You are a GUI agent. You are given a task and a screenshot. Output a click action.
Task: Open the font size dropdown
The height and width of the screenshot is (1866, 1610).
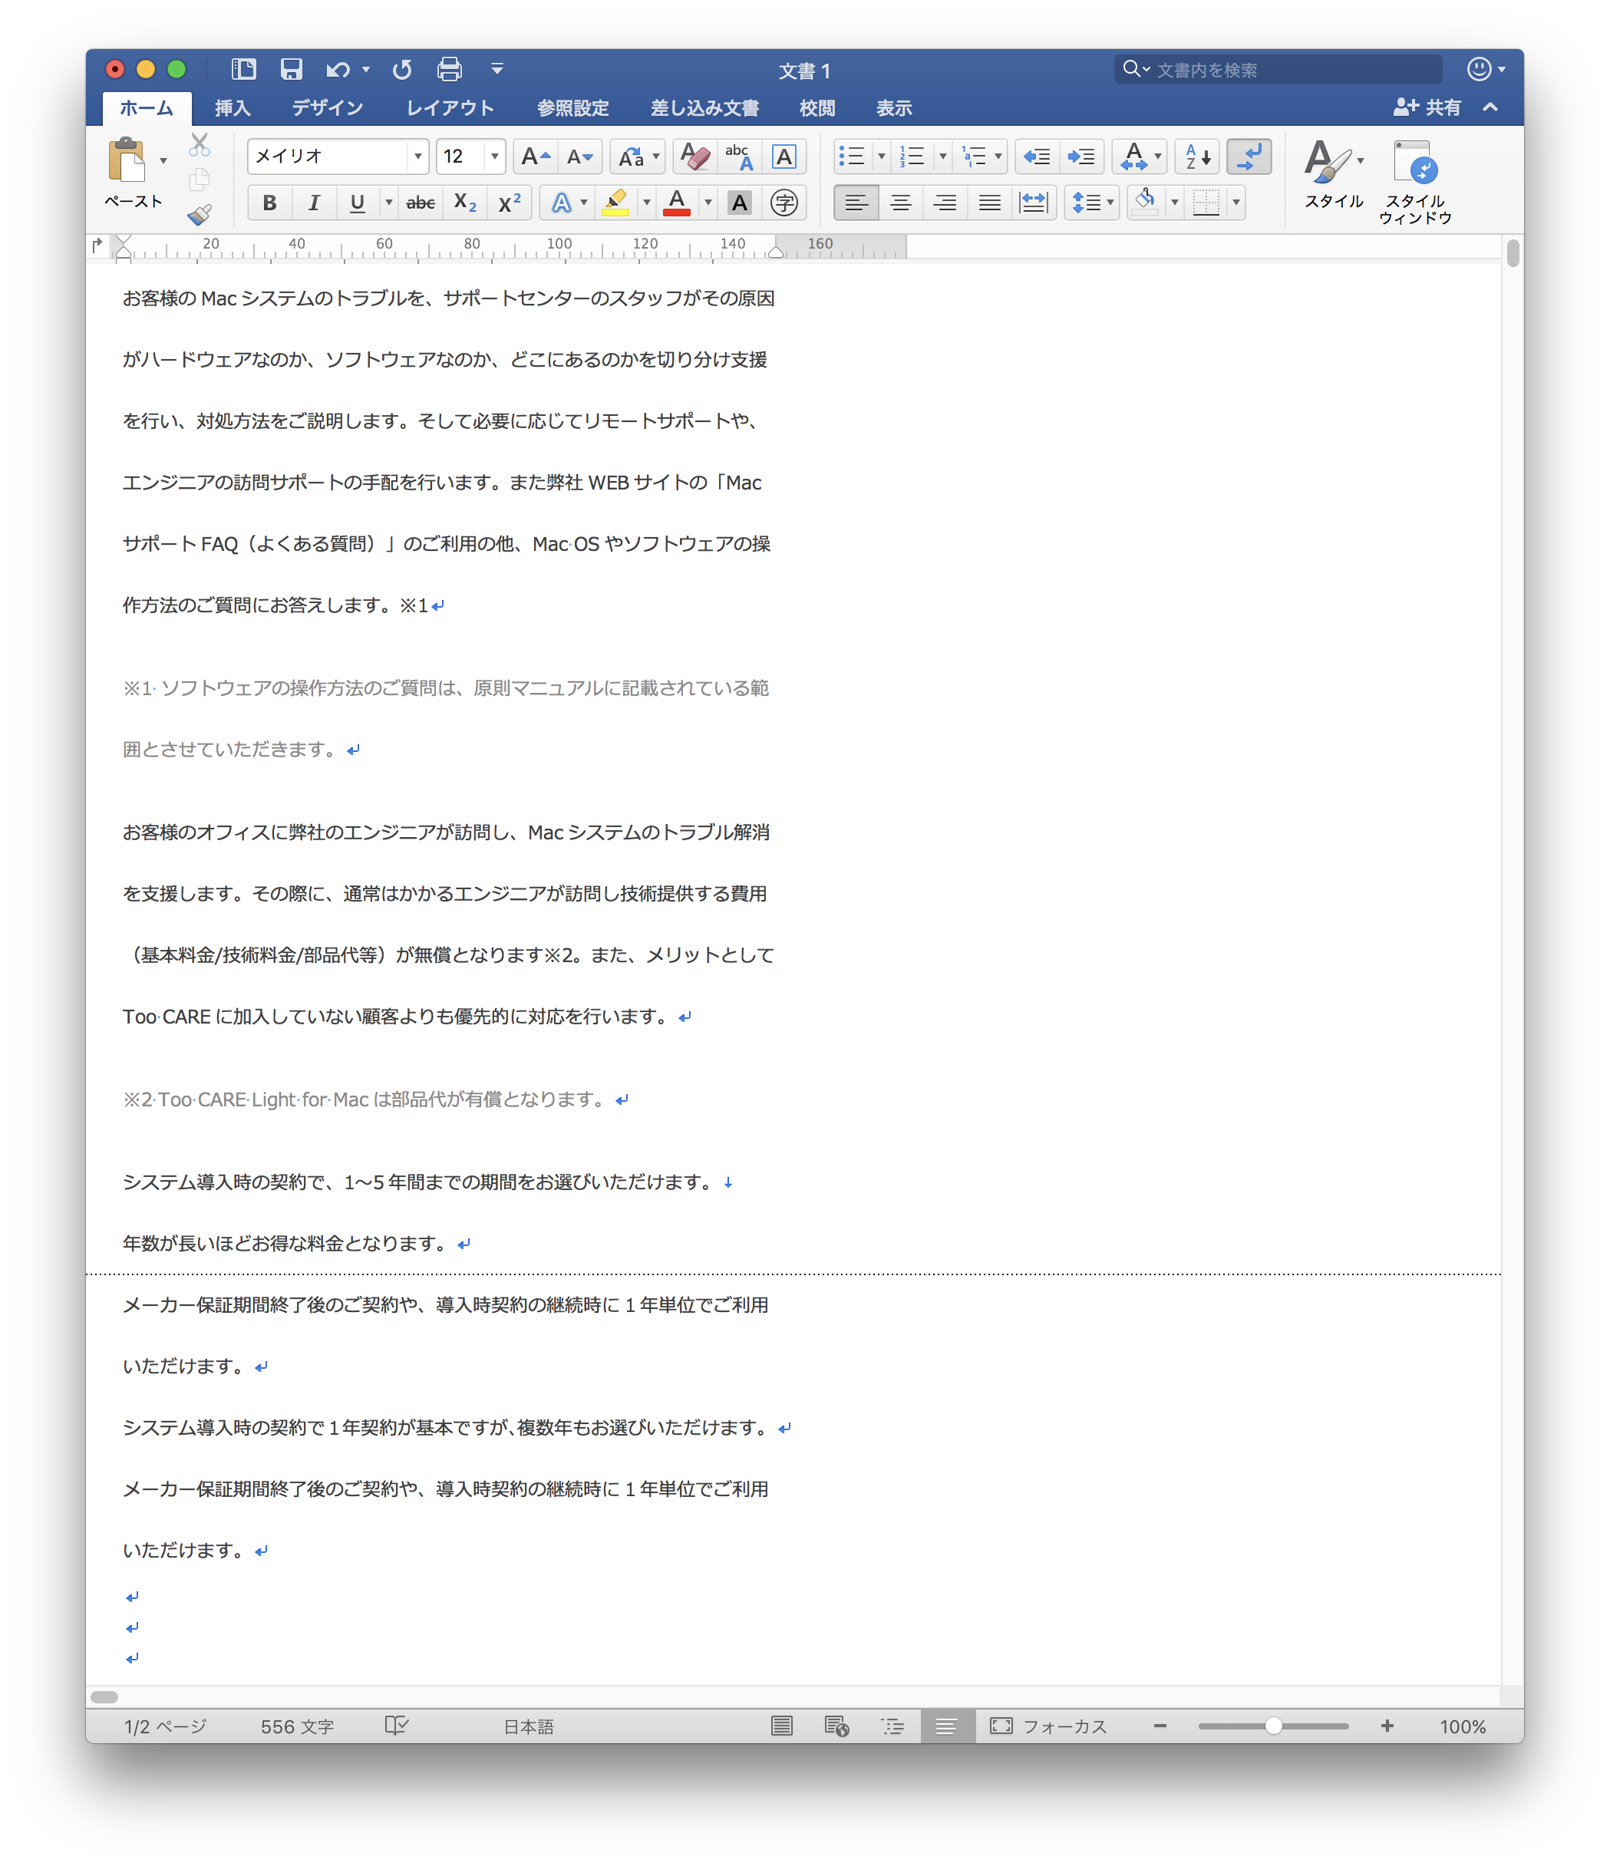tap(495, 156)
